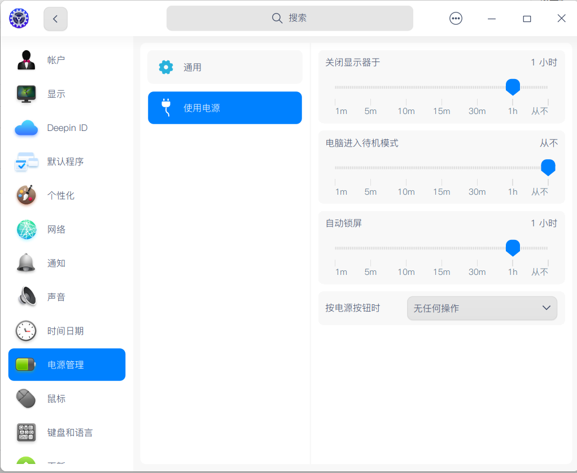Expand the power button action selector arrow
Screen dimensions: 577x473
tap(545, 308)
